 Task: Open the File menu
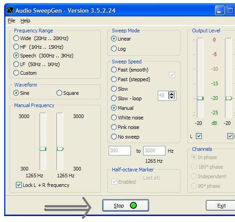[x=11, y=21]
